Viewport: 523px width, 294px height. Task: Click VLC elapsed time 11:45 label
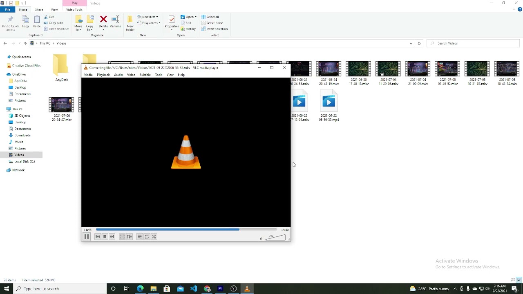(x=87, y=229)
